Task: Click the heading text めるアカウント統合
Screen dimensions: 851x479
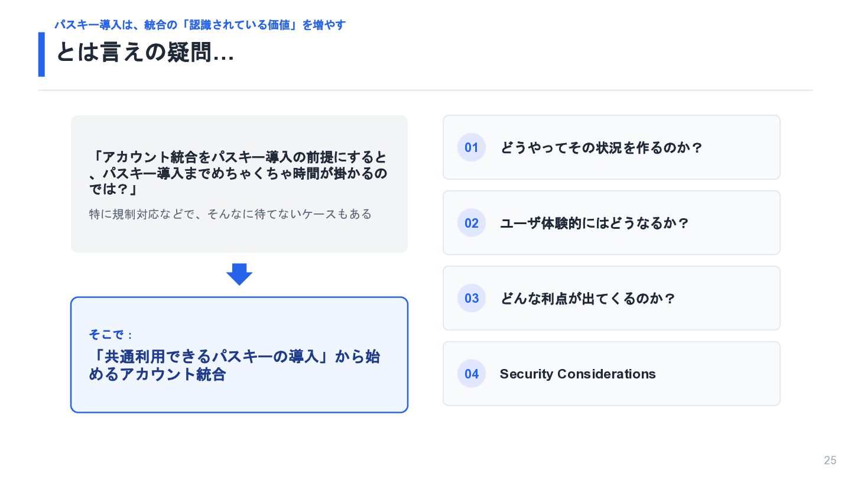Action: (157, 374)
